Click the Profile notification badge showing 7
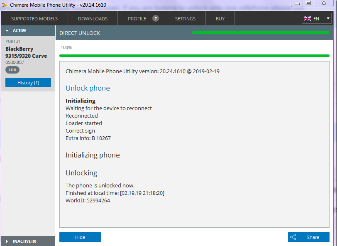 156,18
